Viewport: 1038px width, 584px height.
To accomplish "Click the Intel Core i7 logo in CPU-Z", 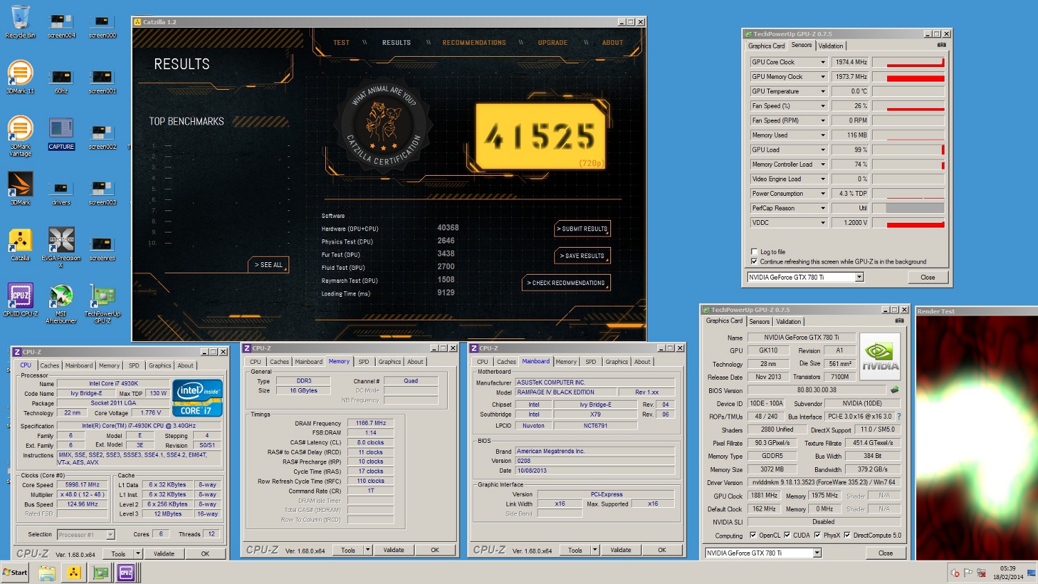I will (197, 398).
